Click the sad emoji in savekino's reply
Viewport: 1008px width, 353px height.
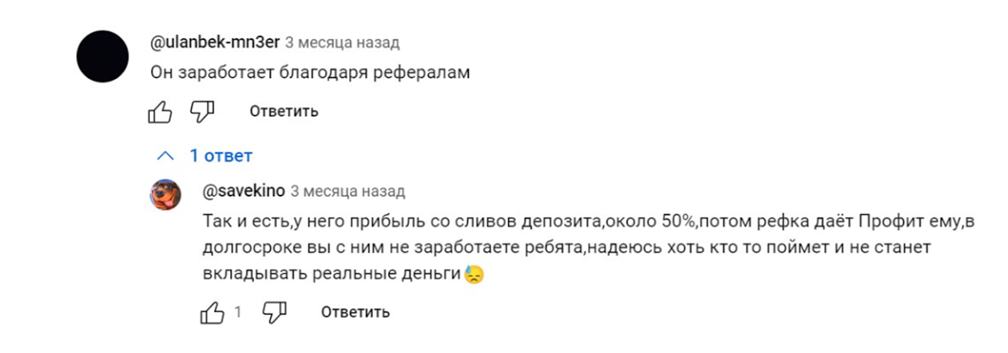tap(474, 274)
